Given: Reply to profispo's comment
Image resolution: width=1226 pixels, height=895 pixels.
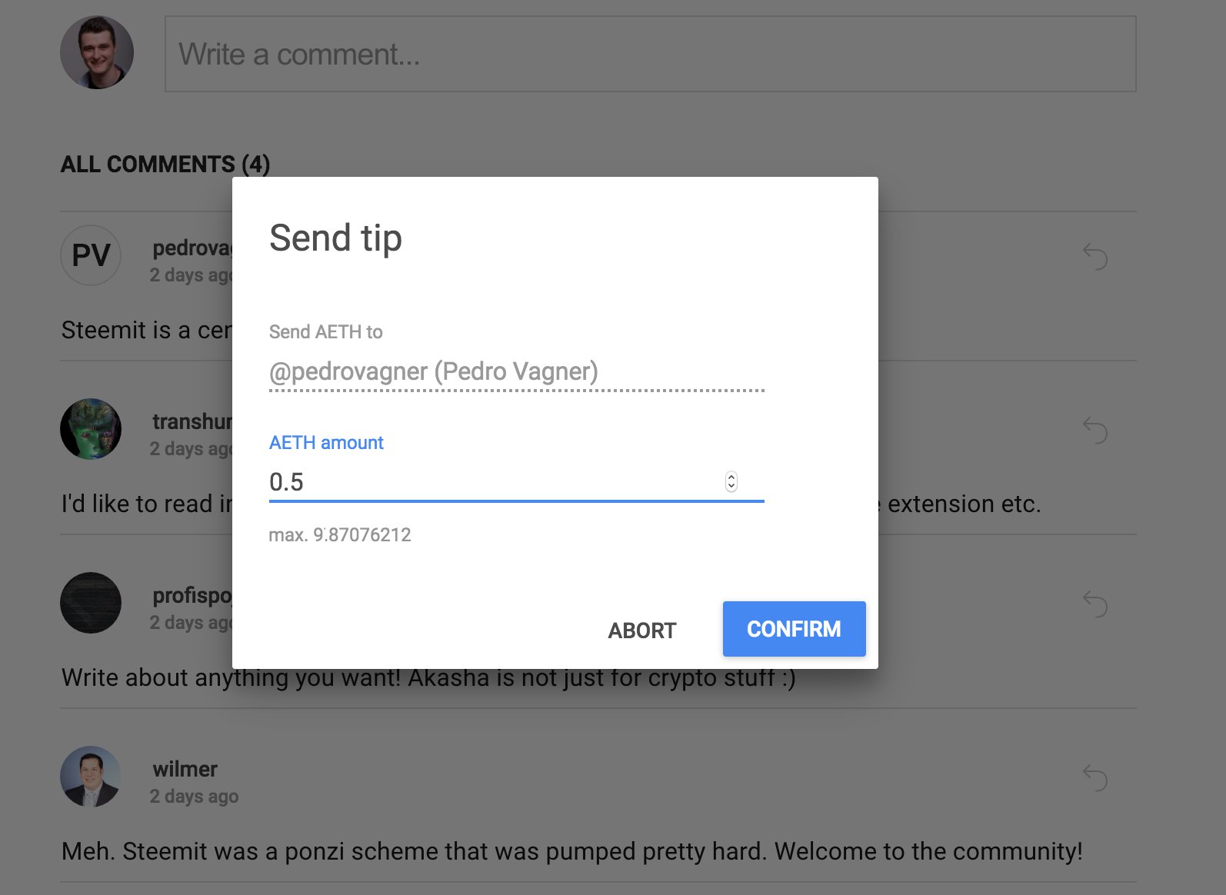Looking at the screenshot, I should tap(1094, 604).
